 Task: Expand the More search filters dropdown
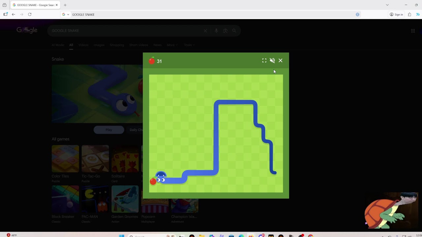(172, 45)
